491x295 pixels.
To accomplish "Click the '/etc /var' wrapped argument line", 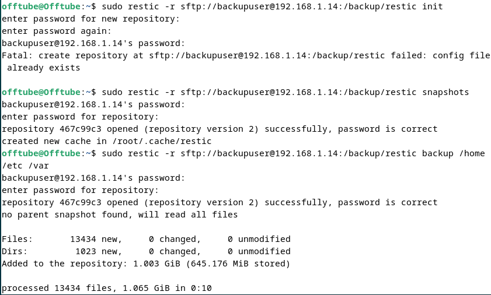I will pos(25,166).
